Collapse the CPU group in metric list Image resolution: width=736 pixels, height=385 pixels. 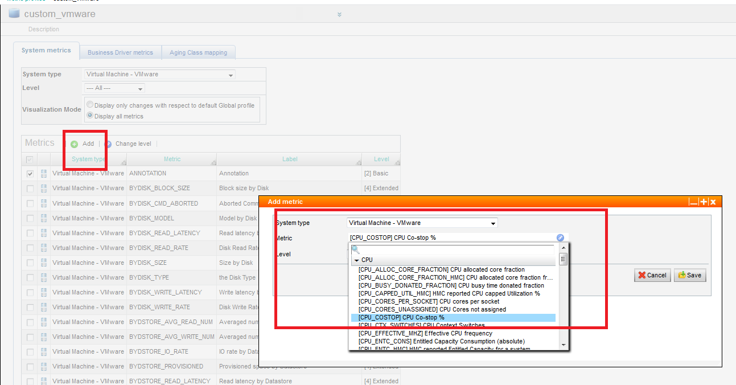click(356, 260)
